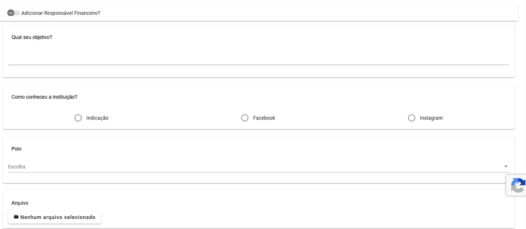This screenshot has width=526, height=229.
Task: Click the reCAPTCHA badge icon
Action: click(x=518, y=185)
